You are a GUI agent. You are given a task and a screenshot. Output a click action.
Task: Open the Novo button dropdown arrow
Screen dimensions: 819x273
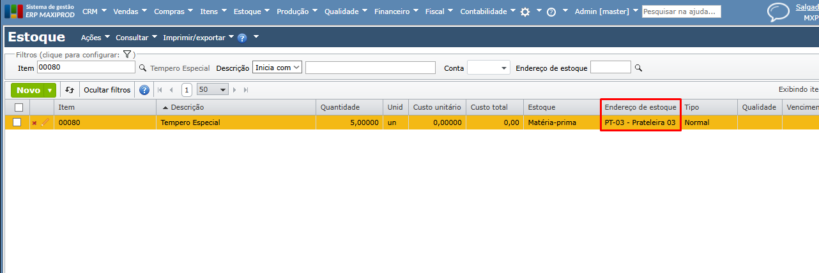tap(50, 91)
